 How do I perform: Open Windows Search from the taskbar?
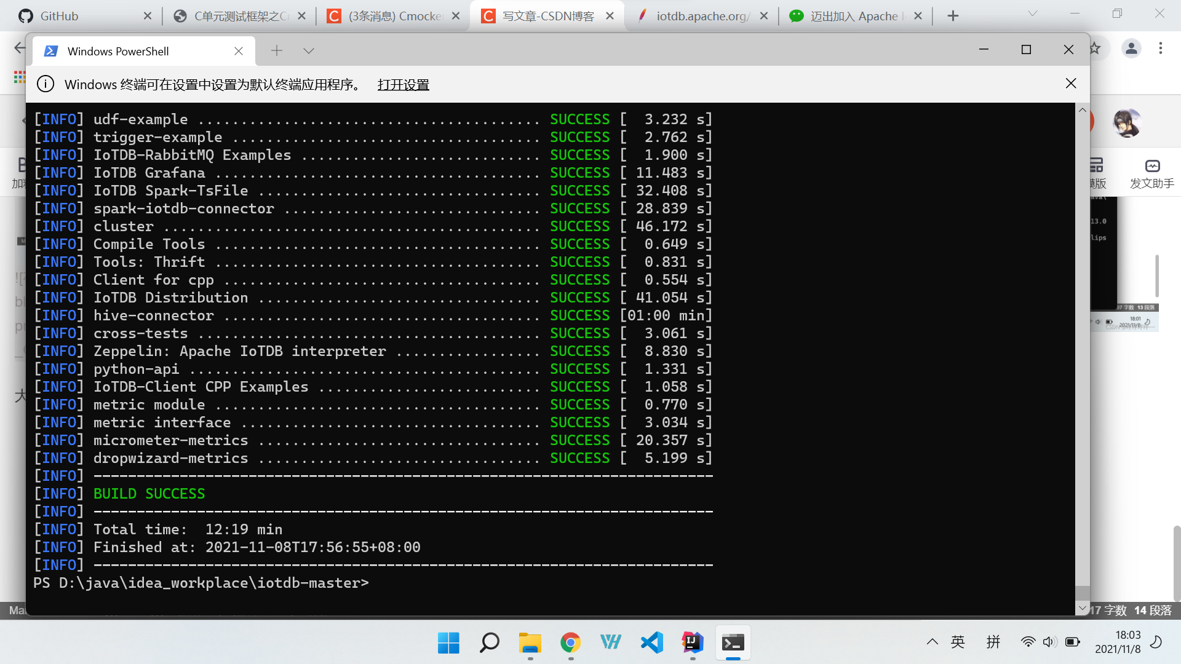[x=489, y=643]
